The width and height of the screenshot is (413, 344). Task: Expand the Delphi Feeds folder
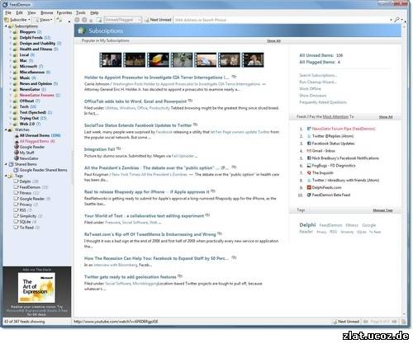point(11,38)
